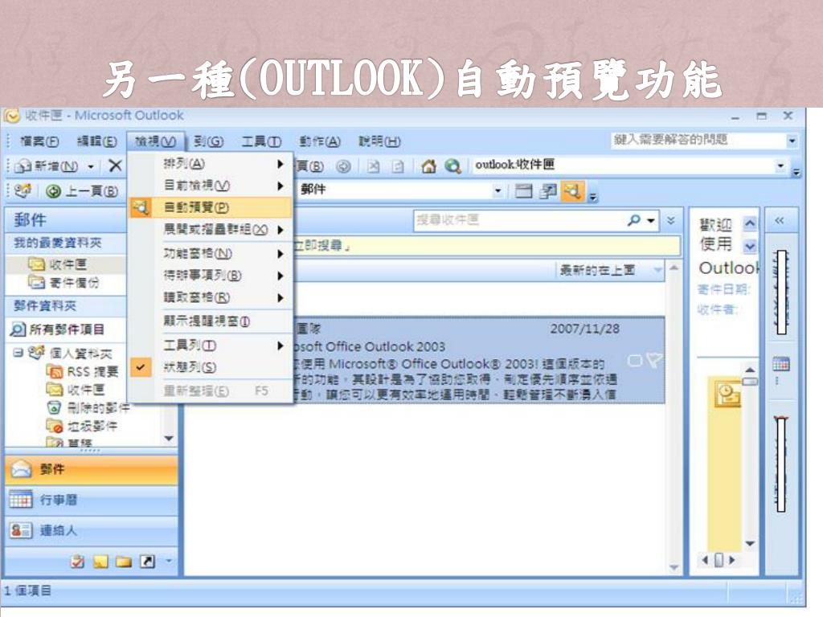The image size is (823, 617).
Task: Click the search-the-web globe icon
Action: click(452, 166)
